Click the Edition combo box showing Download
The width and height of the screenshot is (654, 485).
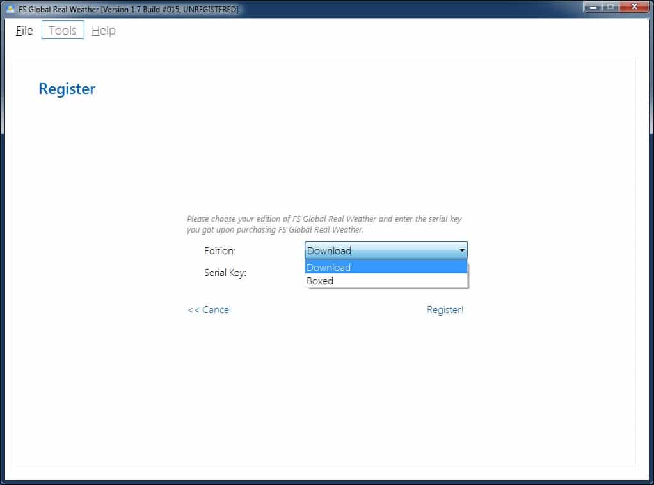tap(381, 250)
